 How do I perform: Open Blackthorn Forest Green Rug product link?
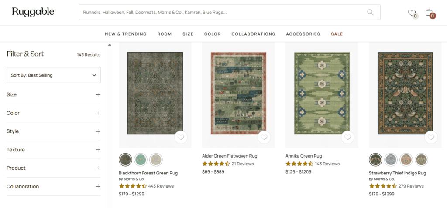click(x=148, y=173)
